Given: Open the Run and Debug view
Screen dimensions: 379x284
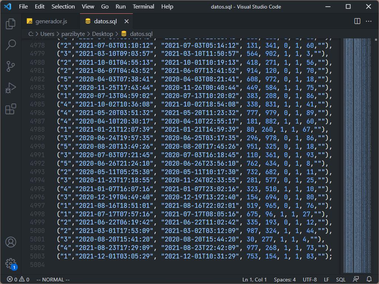Looking at the screenshot, I should (x=11, y=88).
